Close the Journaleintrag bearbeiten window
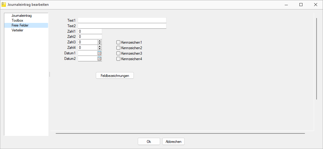The height and width of the screenshot is (149, 323). click(x=315, y=5)
